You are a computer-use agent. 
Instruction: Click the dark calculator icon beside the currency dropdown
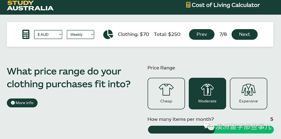pos(26,34)
